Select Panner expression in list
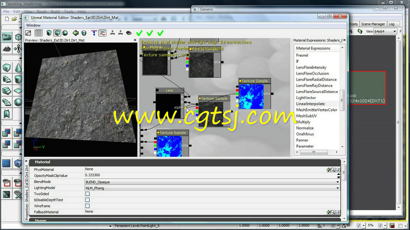The height and width of the screenshot is (230, 410). pyautogui.click(x=302, y=140)
